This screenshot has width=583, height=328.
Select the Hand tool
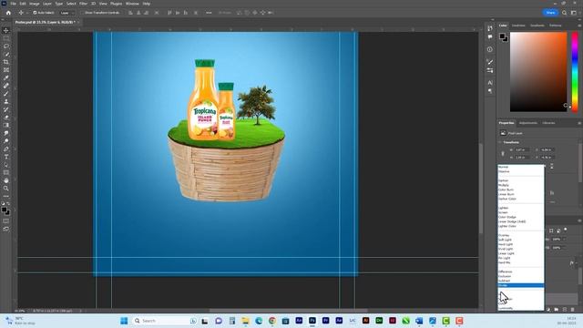click(x=6, y=180)
